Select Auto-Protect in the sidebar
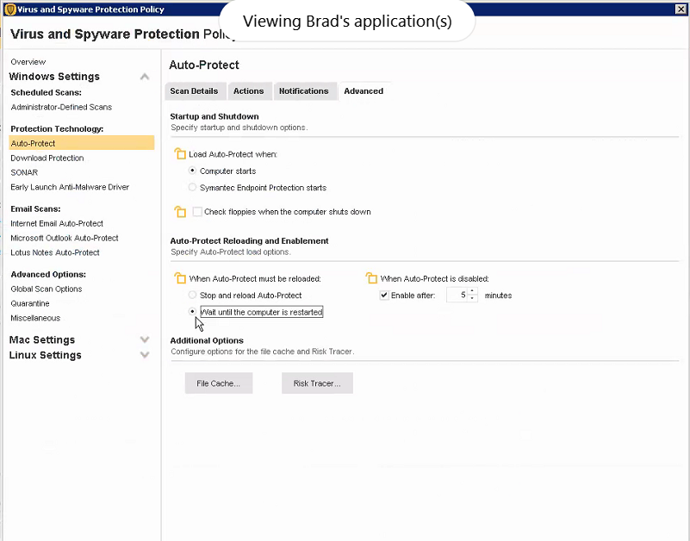 point(82,143)
